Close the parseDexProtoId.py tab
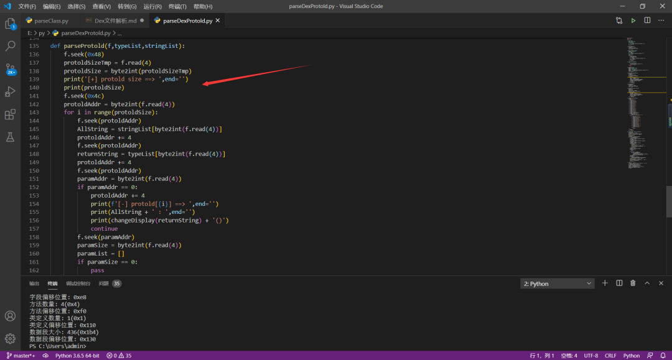672x360 pixels. [218, 21]
